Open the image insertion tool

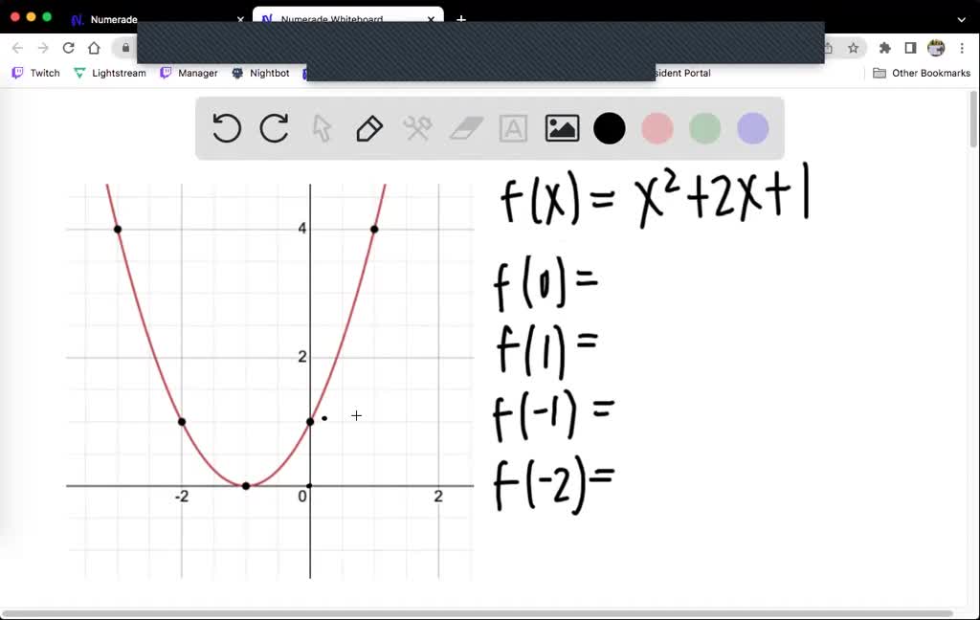tap(562, 128)
